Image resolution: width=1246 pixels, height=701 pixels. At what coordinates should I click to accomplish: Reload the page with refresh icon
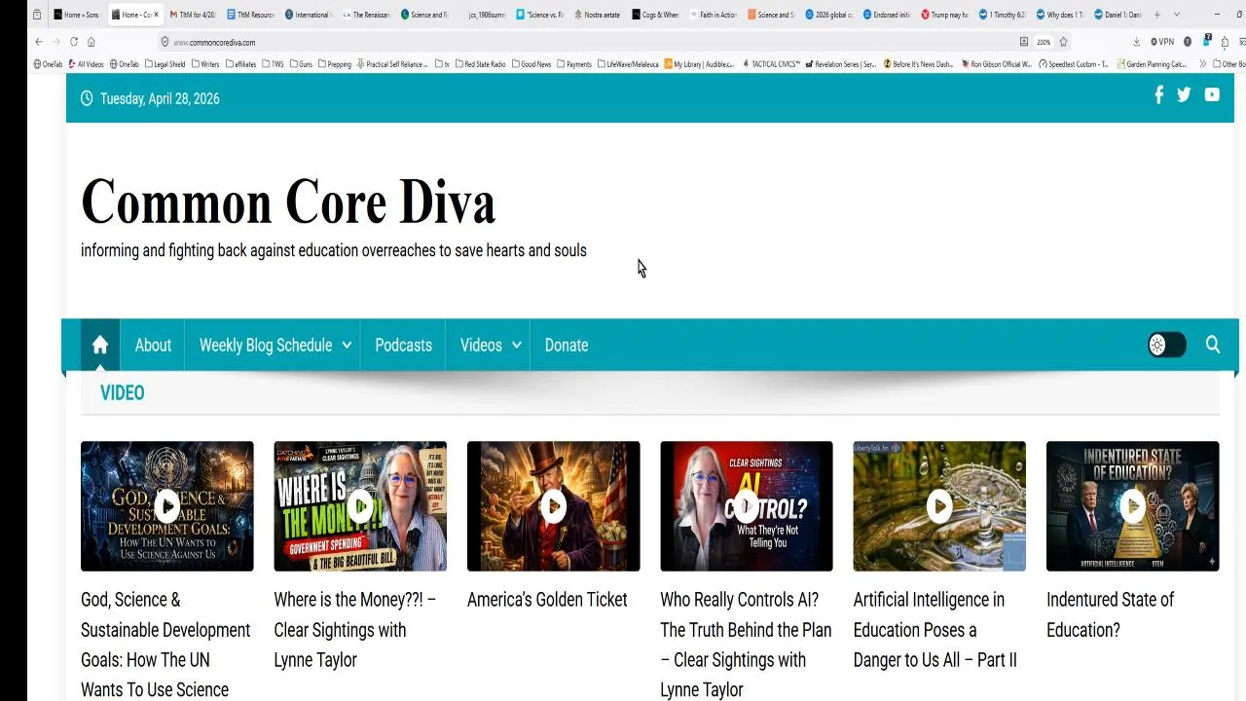pyautogui.click(x=73, y=42)
